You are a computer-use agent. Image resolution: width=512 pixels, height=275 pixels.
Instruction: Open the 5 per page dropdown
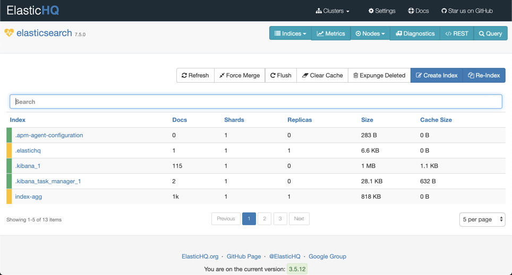[x=482, y=219]
